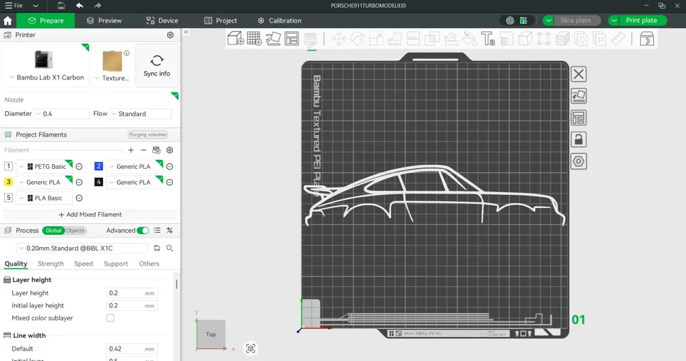Click the Slice plate button
Viewport: 686px width, 361px height.
[x=576, y=21]
